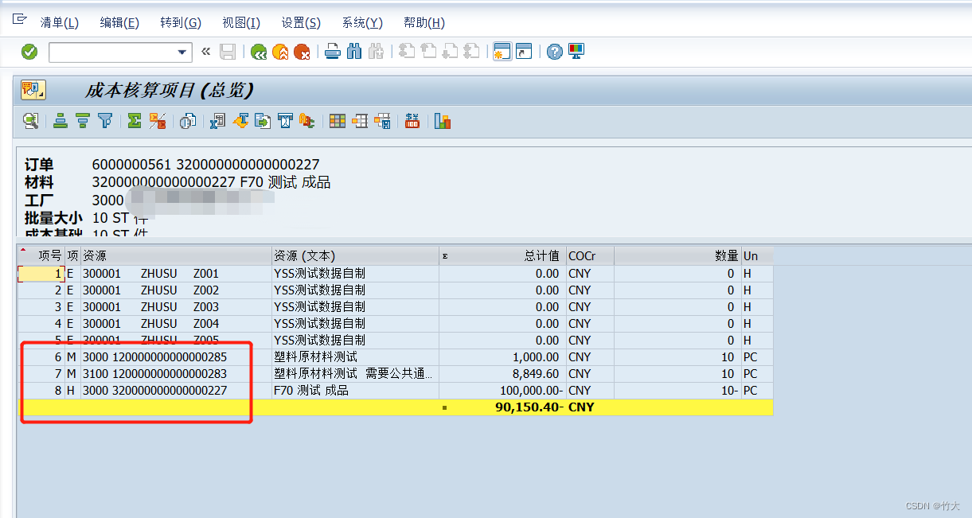The height and width of the screenshot is (518, 972).
Task: Click the green back arrow icon
Action: pos(259,51)
